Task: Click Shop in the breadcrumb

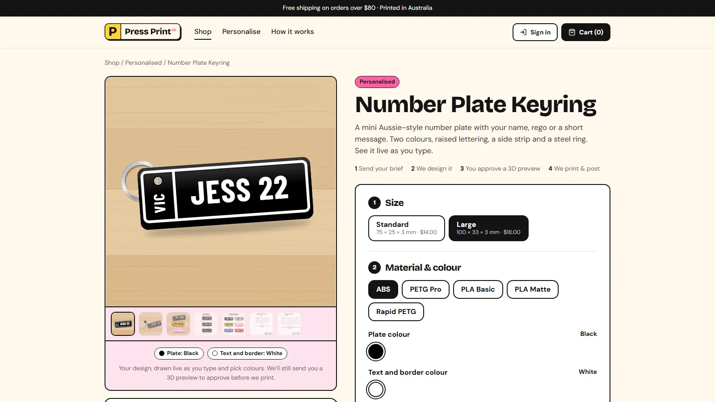Action: 112,63
